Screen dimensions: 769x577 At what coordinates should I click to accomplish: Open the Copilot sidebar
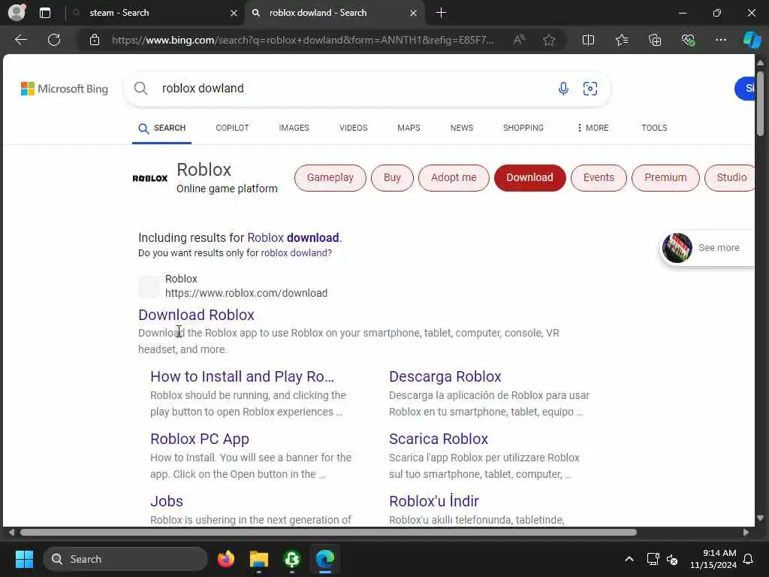(x=752, y=40)
